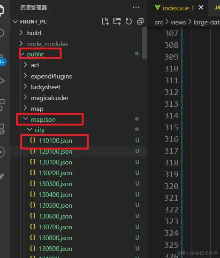Close the index.vue editor tab
The height and width of the screenshot is (258, 220).
point(201,8)
